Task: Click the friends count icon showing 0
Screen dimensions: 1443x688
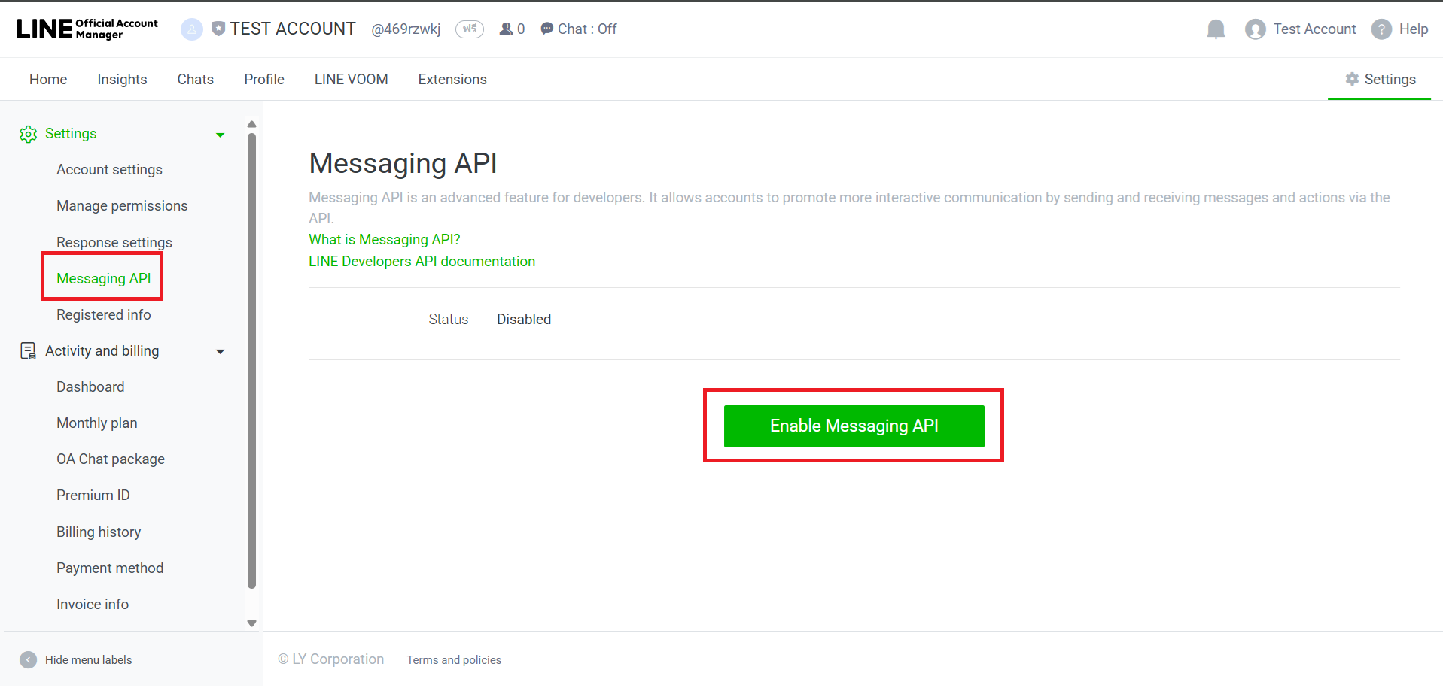Action: 507,29
